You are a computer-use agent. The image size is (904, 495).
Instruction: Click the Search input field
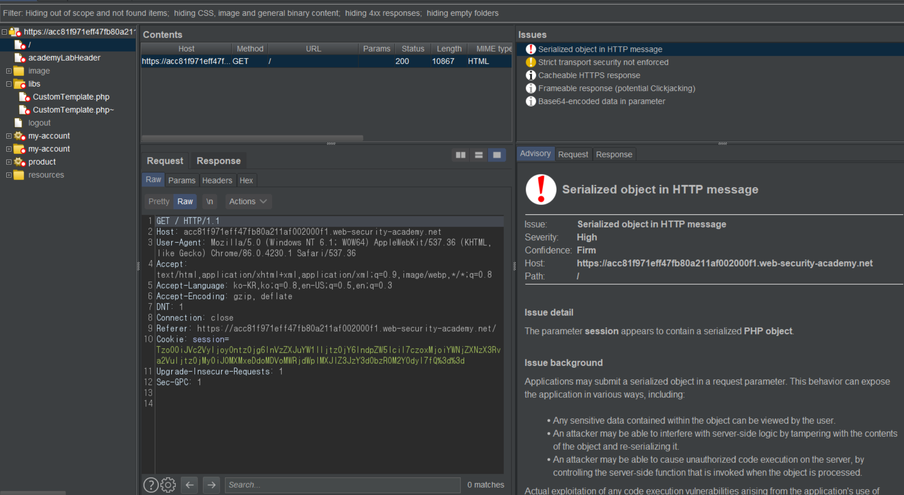(x=342, y=485)
